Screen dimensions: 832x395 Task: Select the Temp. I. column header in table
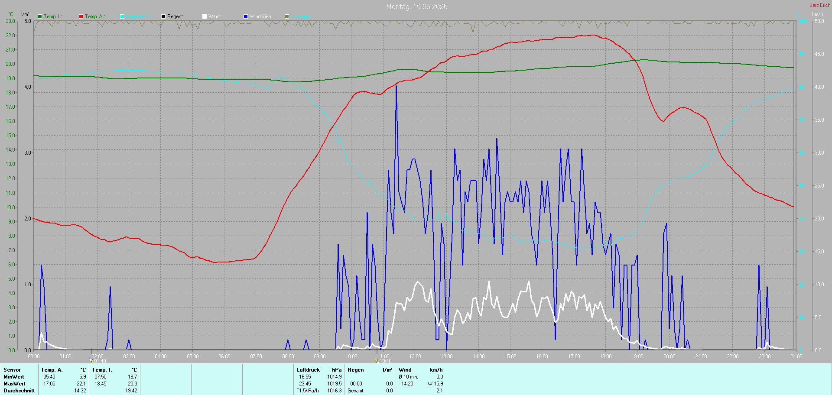click(x=102, y=370)
